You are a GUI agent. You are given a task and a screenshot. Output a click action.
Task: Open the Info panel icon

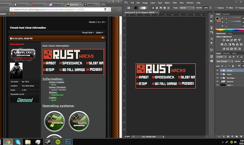point(212,61)
